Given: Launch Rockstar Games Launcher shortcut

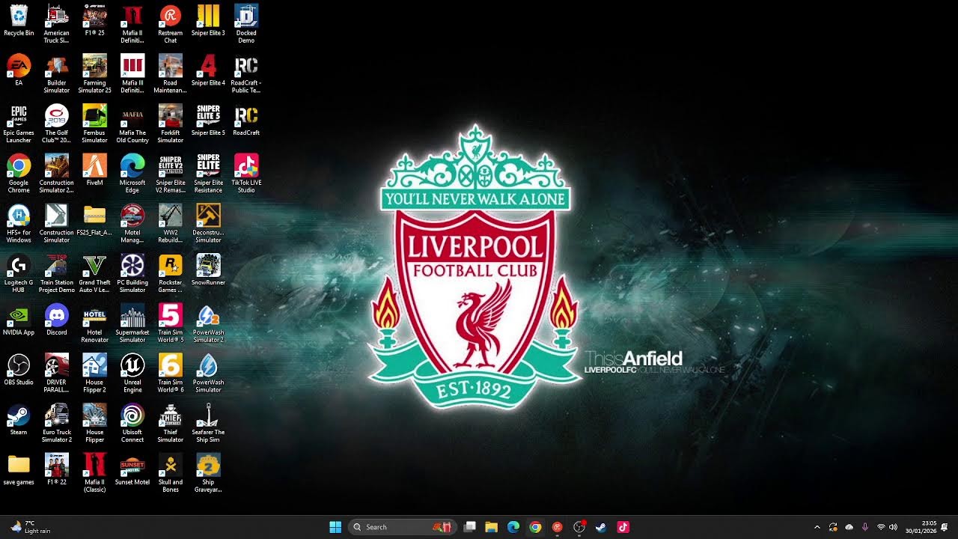Looking at the screenshot, I should [x=171, y=273].
